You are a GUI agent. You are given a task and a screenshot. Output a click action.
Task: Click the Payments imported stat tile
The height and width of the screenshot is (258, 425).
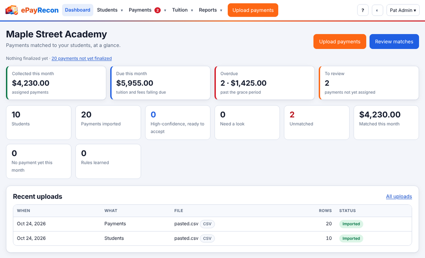[108, 123]
